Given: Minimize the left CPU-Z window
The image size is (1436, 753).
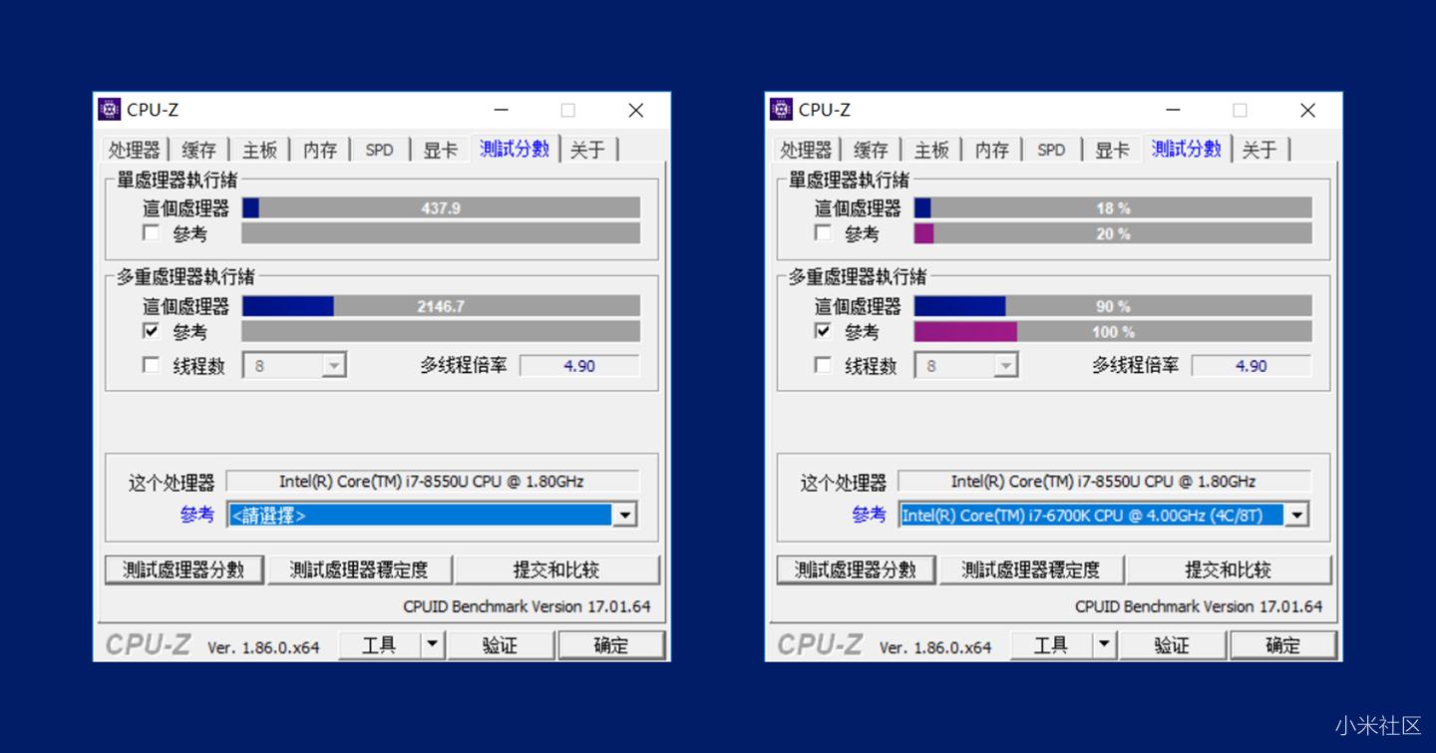Looking at the screenshot, I should tap(502, 110).
